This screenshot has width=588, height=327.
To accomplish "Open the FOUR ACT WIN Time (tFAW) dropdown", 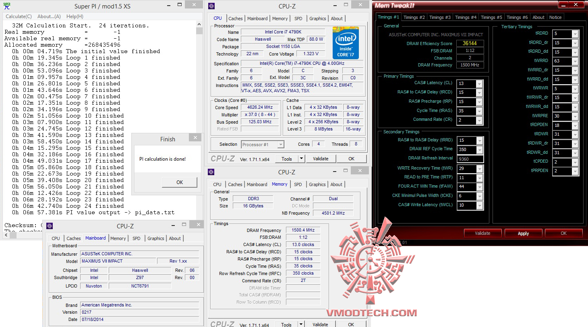I will coord(479,187).
